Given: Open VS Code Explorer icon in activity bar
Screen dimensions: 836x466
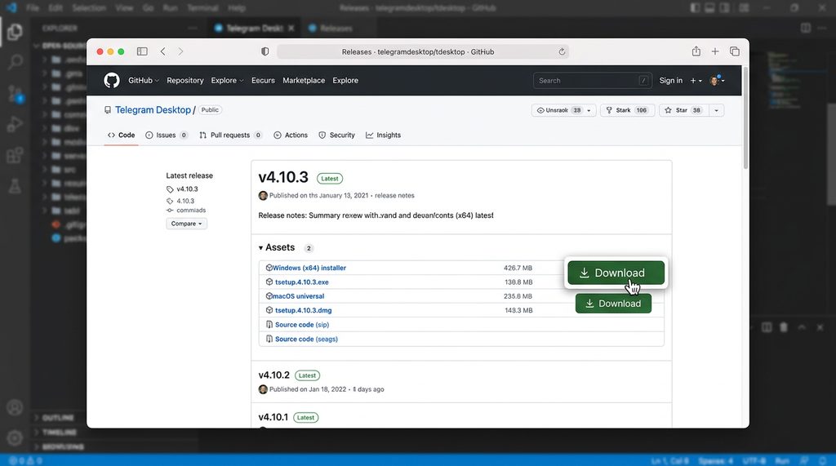Looking at the screenshot, I should (15, 32).
